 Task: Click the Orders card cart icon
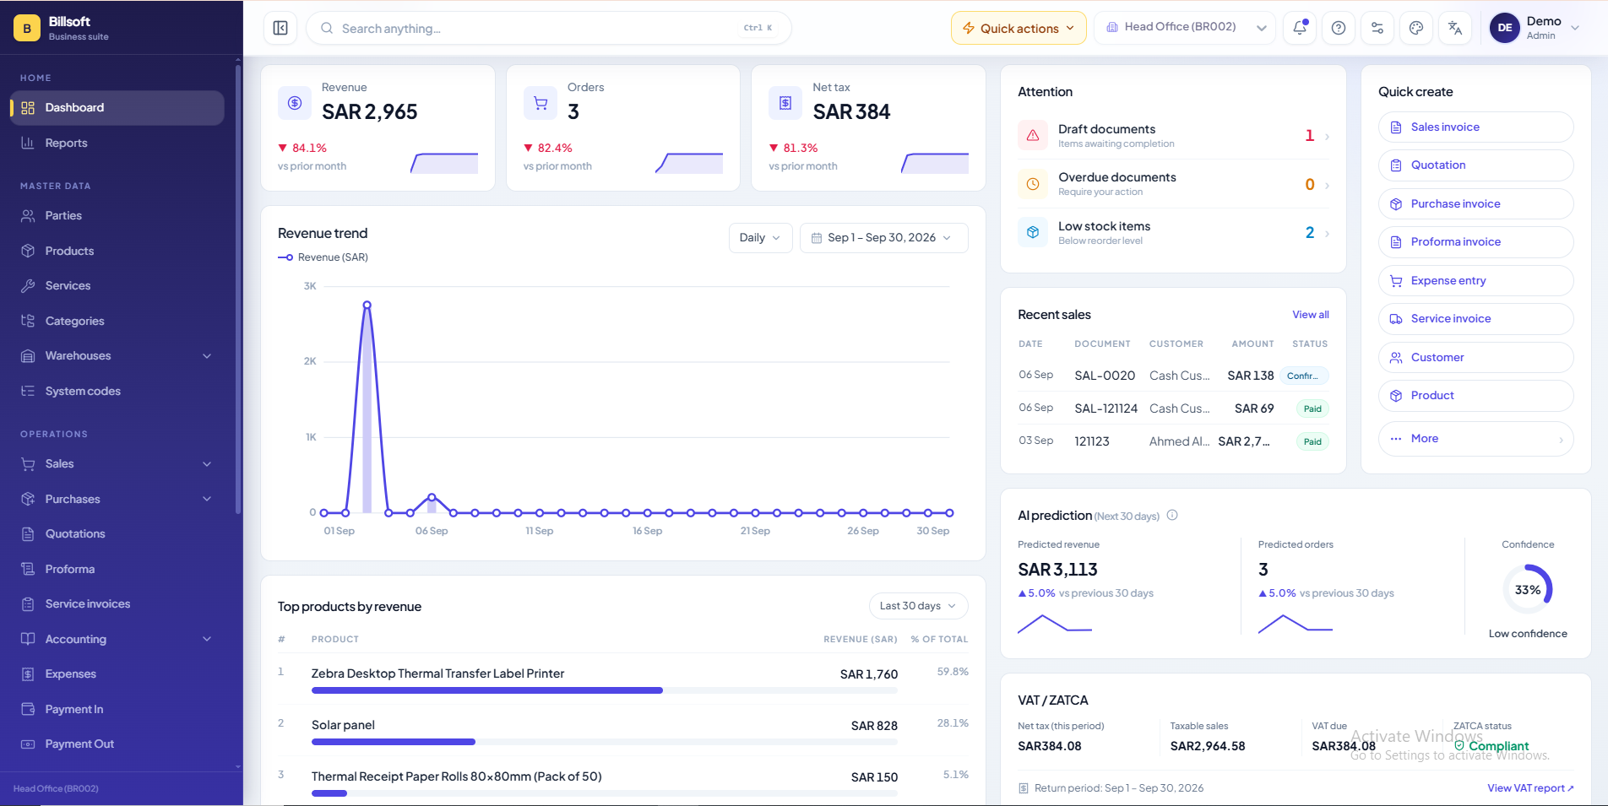pyautogui.click(x=541, y=103)
